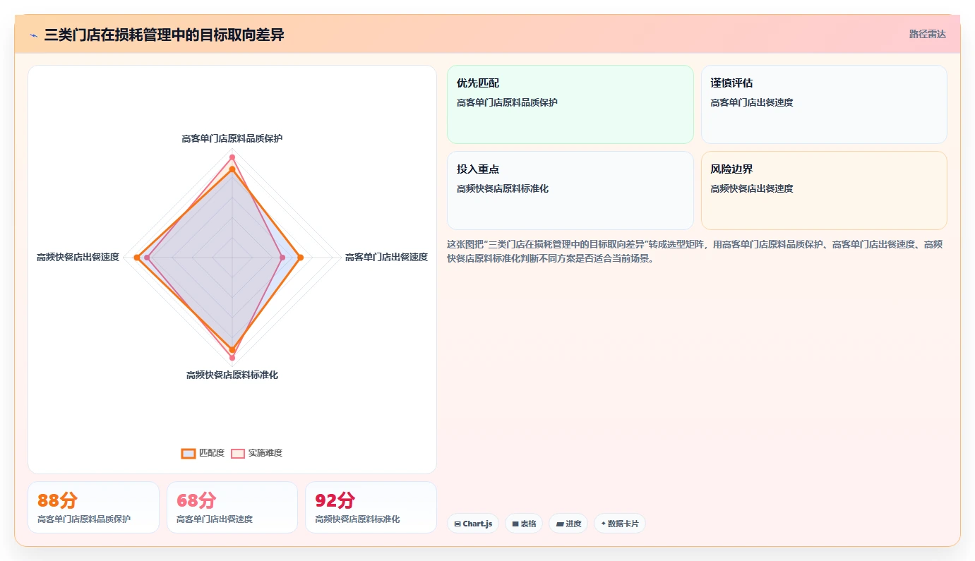Click 高客单门店原料品质保护 text in 优先匹配 card
Screen dimensions: 975x561
[507, 102]
